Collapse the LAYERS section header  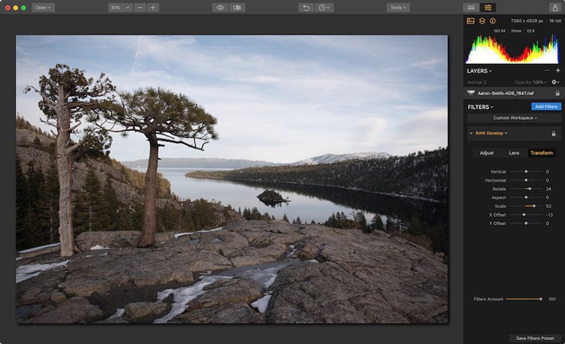479,71
